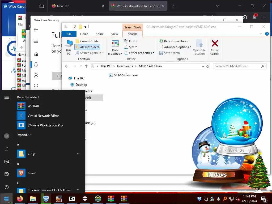Select Current folder search location
The width and height of the screenshot is (272, 204).
point(88,41)
